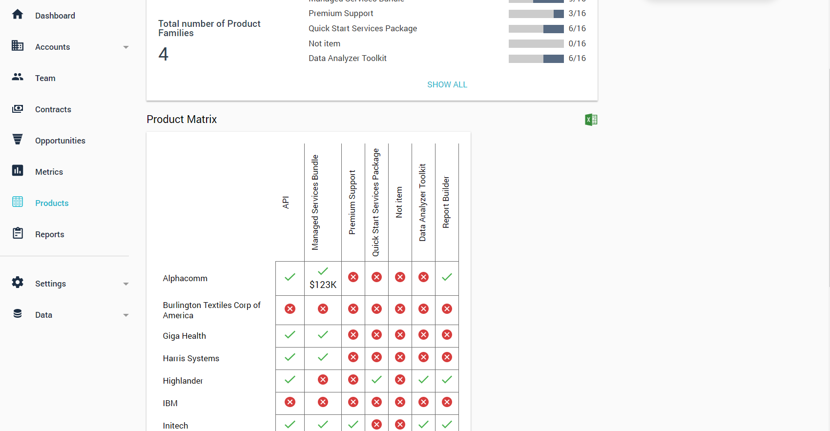Image resolution: width=830 pixels, height=431 pixels.
Task: Click Quick Start Services Package column header
Action: pyautogui.click(x=375, y=203)
